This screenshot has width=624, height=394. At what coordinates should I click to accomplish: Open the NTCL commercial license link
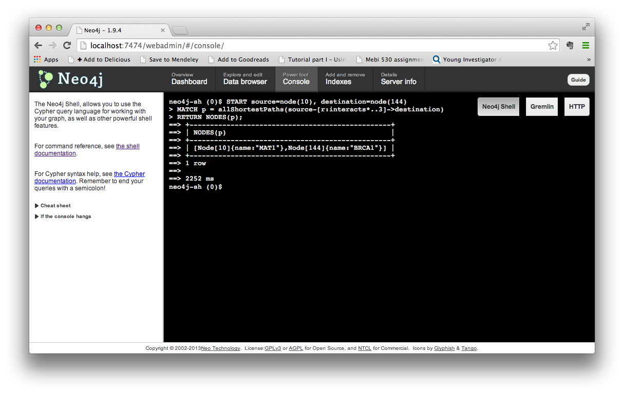pyautogui.click(x=365, y=348)
